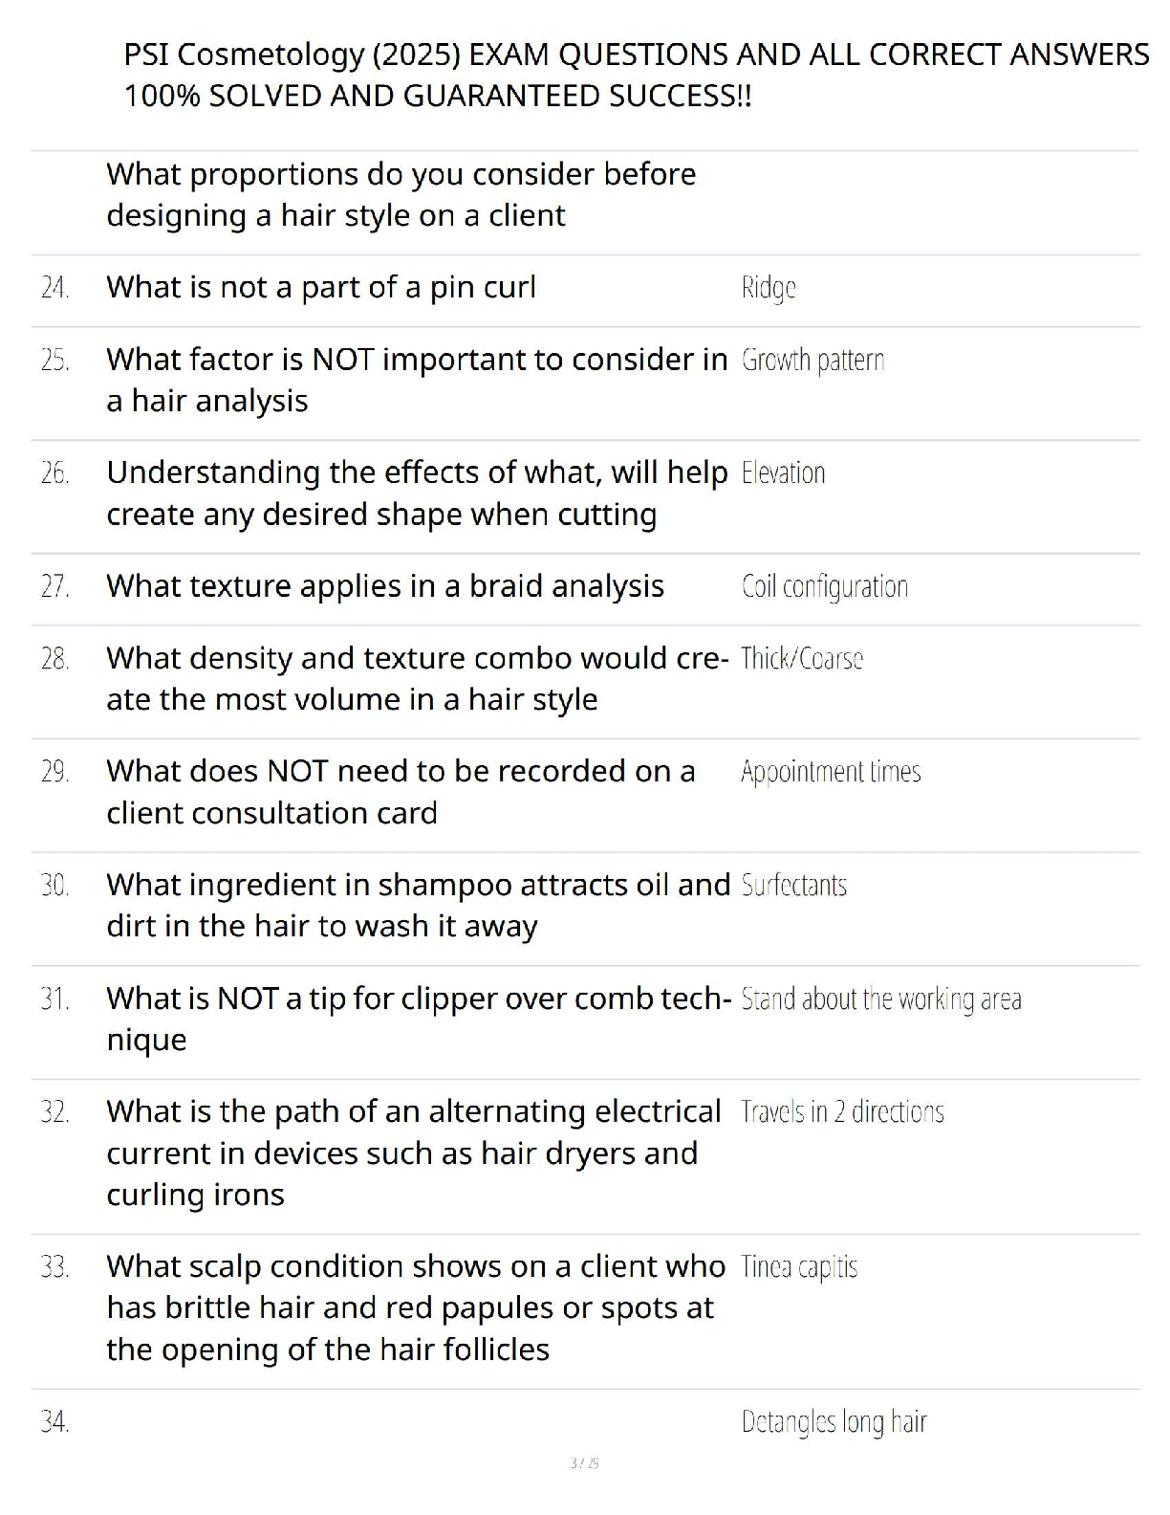This screenshot has width=1170, height=1515.
Task: Select the answer "Ridge" for question 24
Action: click(x=769, y=288)
